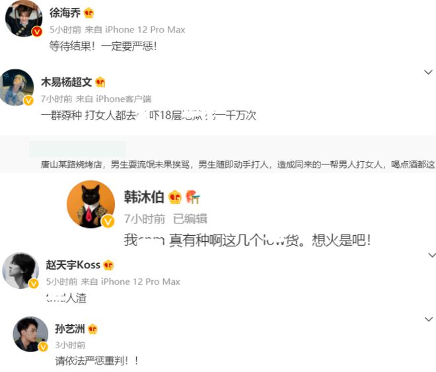Click the crown badge next to 韩沐伯

click(175, 197)
